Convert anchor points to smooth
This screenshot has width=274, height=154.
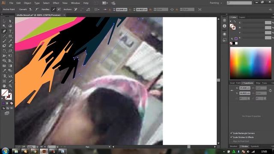[37, 9]
